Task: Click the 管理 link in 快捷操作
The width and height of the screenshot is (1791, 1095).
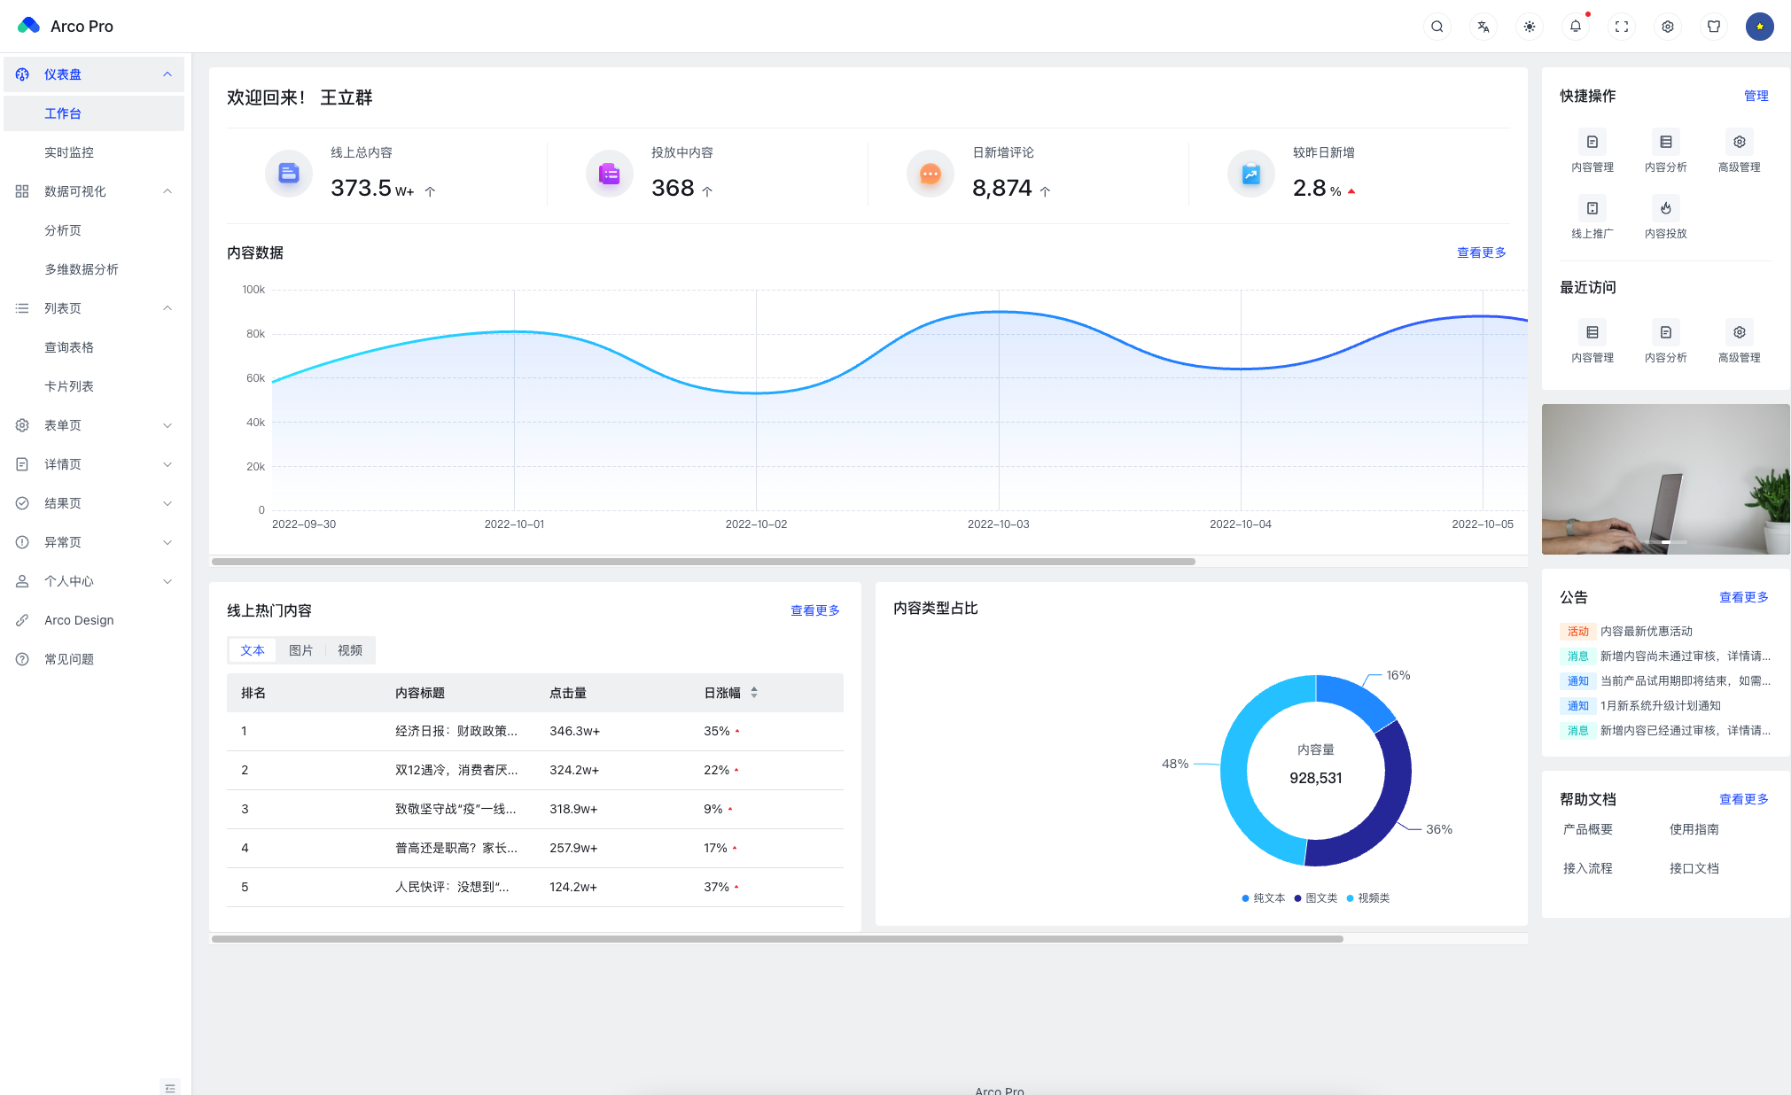Action: [1756, 96]
